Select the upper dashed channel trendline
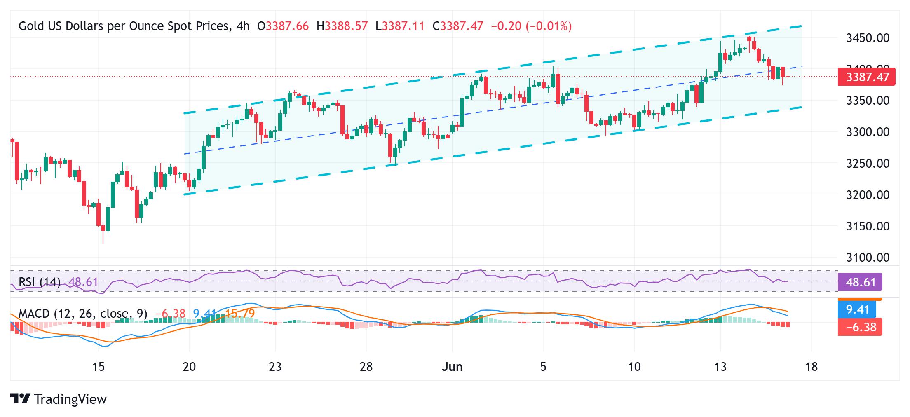This screenshot has height=417, width=910. [493, 70]
